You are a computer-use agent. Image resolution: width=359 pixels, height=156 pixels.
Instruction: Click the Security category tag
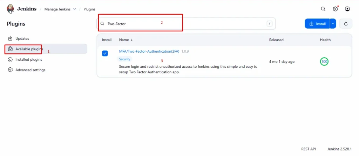pyautogui.click(x=124, y=59)
